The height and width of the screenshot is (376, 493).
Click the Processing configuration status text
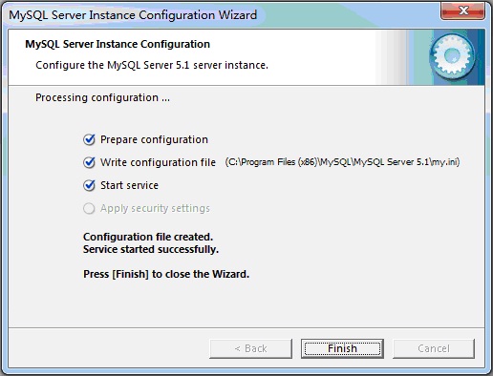coord(102,97)
